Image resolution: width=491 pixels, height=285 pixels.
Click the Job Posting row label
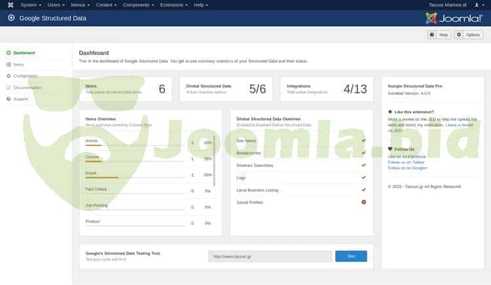coord(96,205)
